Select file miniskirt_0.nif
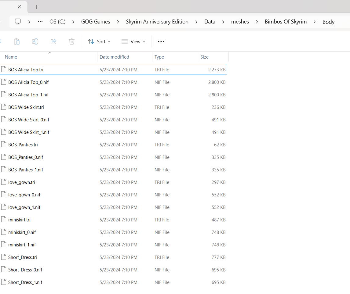The width and height of the screenshot is (350, 294). coord(114,232)
